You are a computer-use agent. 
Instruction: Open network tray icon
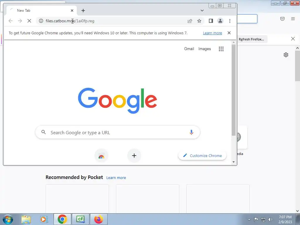pyautogui.click(x=263, y=219)
